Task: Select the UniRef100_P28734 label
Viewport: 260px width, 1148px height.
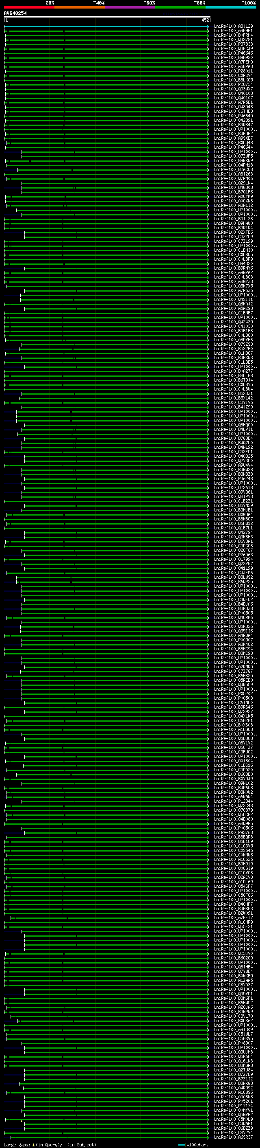Action: 233,84
